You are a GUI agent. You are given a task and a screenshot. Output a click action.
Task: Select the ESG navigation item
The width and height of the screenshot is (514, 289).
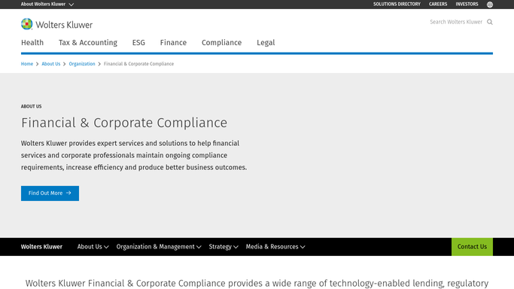coord(138,43)
